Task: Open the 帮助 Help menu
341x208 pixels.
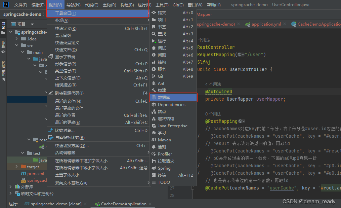Action: click(213, 5)
